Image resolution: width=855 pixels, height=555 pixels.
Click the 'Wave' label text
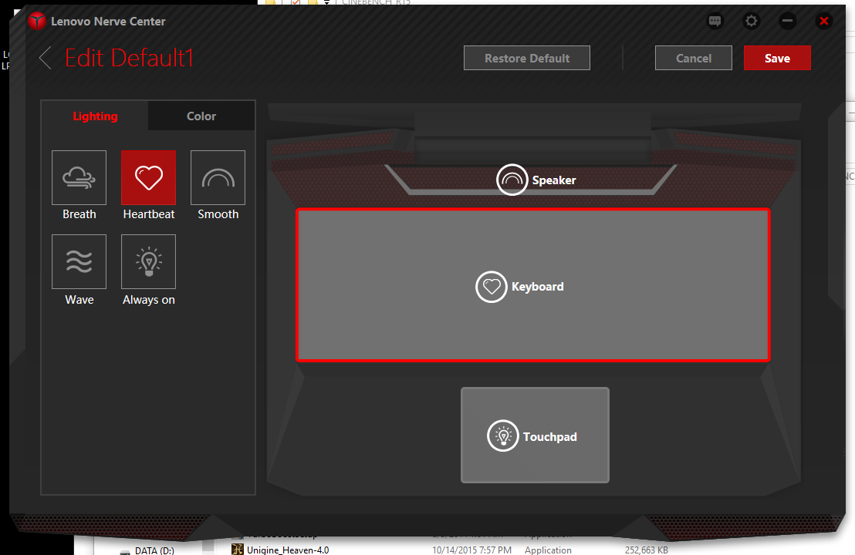(x=79, y=300)
